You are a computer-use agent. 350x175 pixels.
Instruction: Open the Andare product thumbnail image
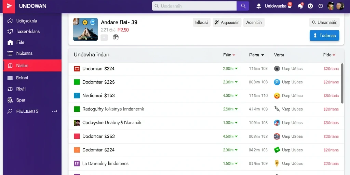85,29
